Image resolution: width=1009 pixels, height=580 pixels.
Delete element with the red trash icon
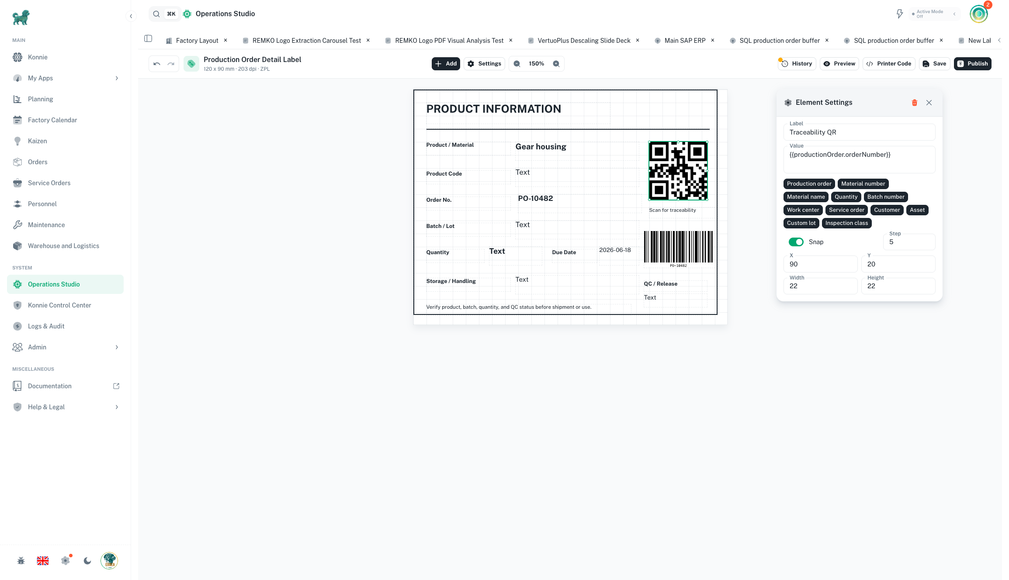(x=915, y=103)
